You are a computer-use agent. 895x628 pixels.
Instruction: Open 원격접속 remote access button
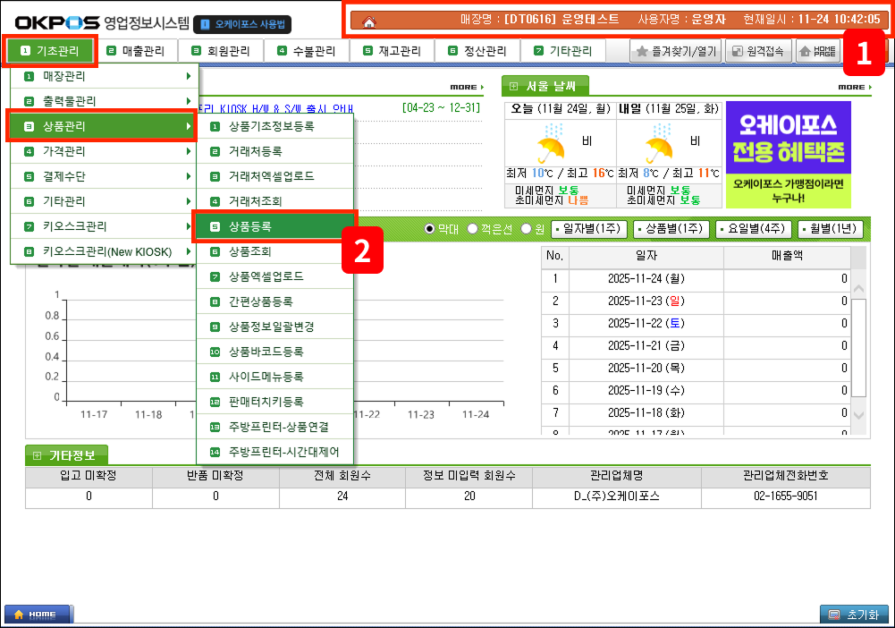(x=757, y=52)
